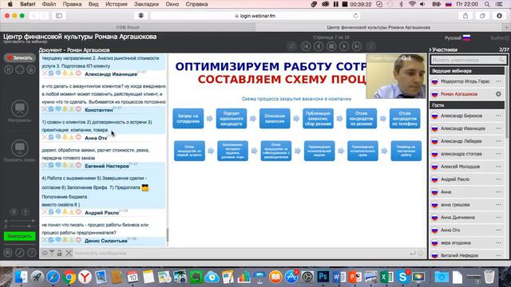This screenshot has height=287, width=511.
Task: Open Photoshop from the Dock
Action: (323, 277)
